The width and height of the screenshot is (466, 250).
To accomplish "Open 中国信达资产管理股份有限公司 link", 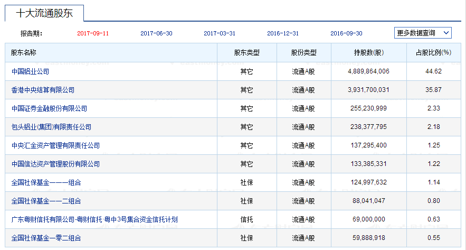I will 55,164.
